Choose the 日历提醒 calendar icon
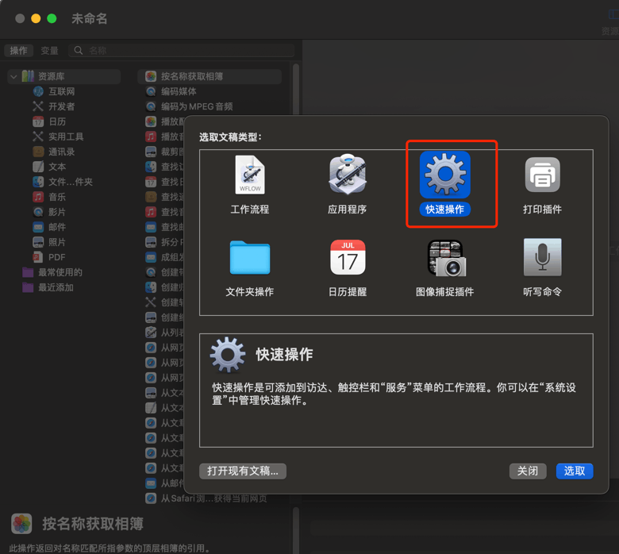Screen dimensions: 619x554 (348, 257)
